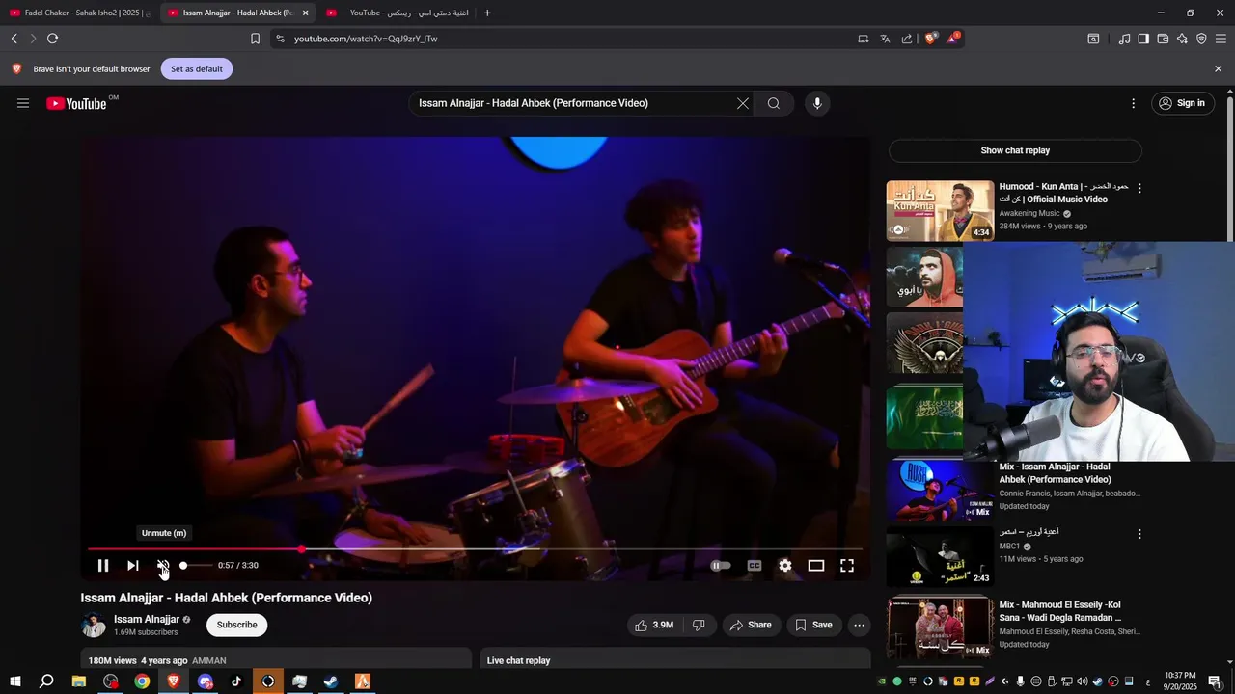
Task: Dismiss default browser notification bar
Action: click(x=1218, y=69)
